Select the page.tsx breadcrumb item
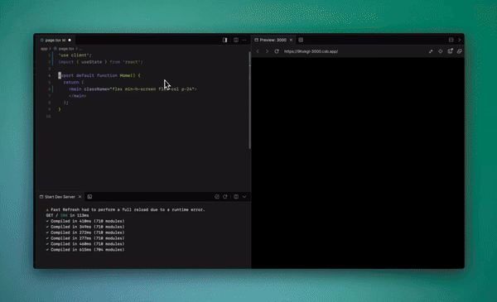 [x=66, y=49]
